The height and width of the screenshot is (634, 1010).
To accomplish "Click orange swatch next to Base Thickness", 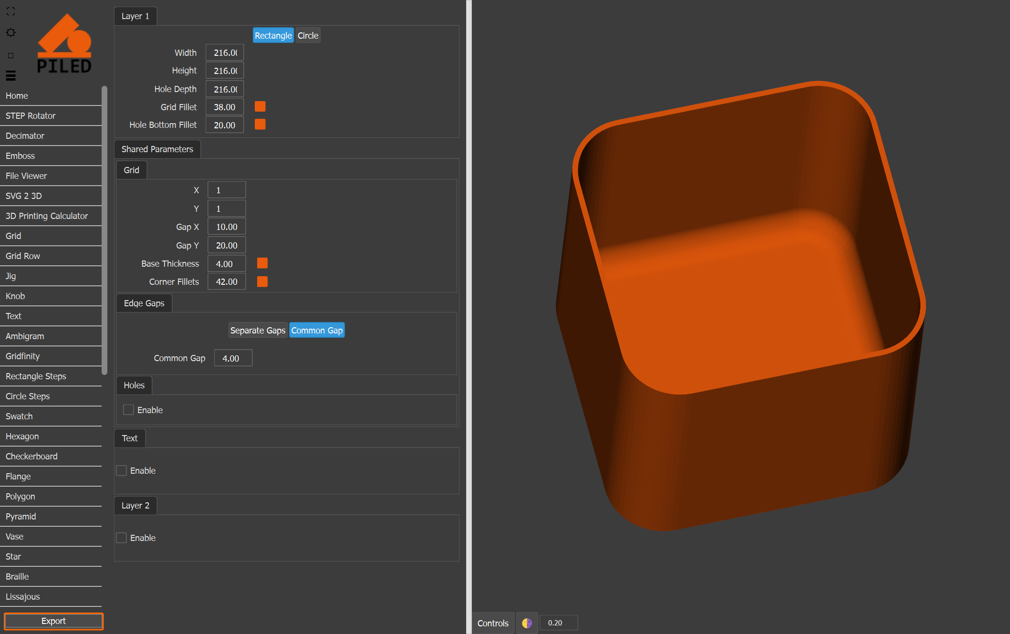I will pyautogui.click(x=262, y=263).
